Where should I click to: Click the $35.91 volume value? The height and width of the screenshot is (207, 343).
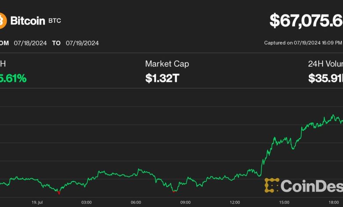[x=325, y=78]
